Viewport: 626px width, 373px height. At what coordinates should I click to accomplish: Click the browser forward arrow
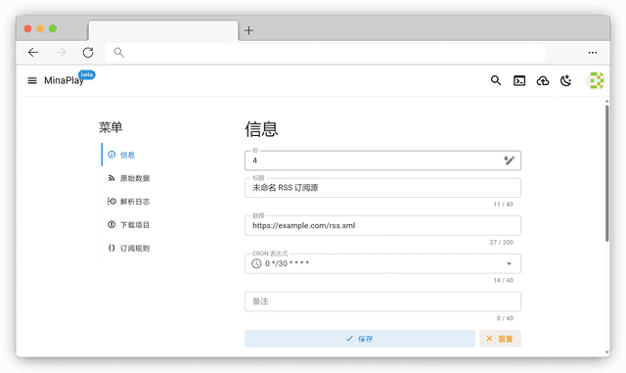61,52
